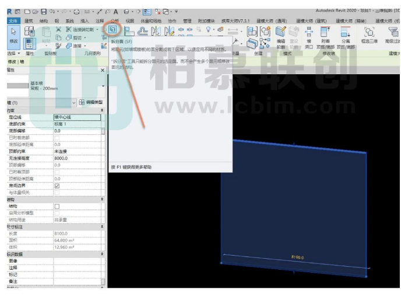
Task: Collapse the 标识数据 (Identity Data) section
Action: pyautogui.click(x=102, y=254)
